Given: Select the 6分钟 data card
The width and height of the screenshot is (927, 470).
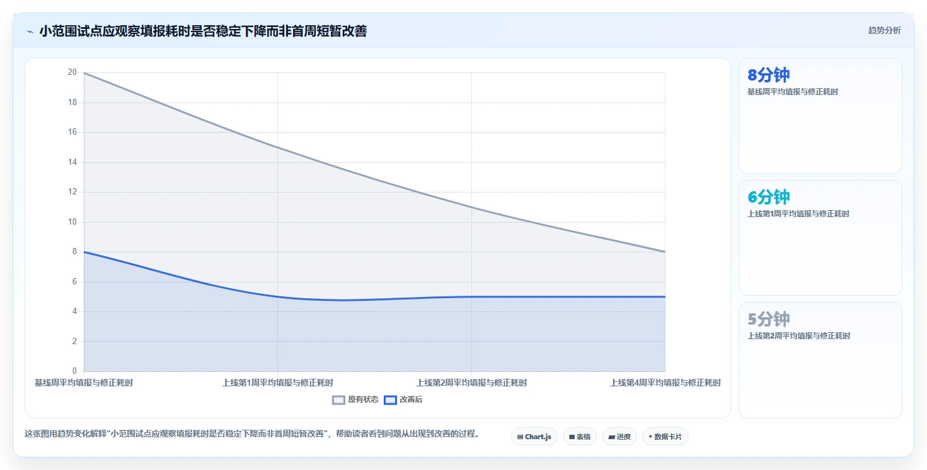Looking at the screenshot, I should 820,238.
